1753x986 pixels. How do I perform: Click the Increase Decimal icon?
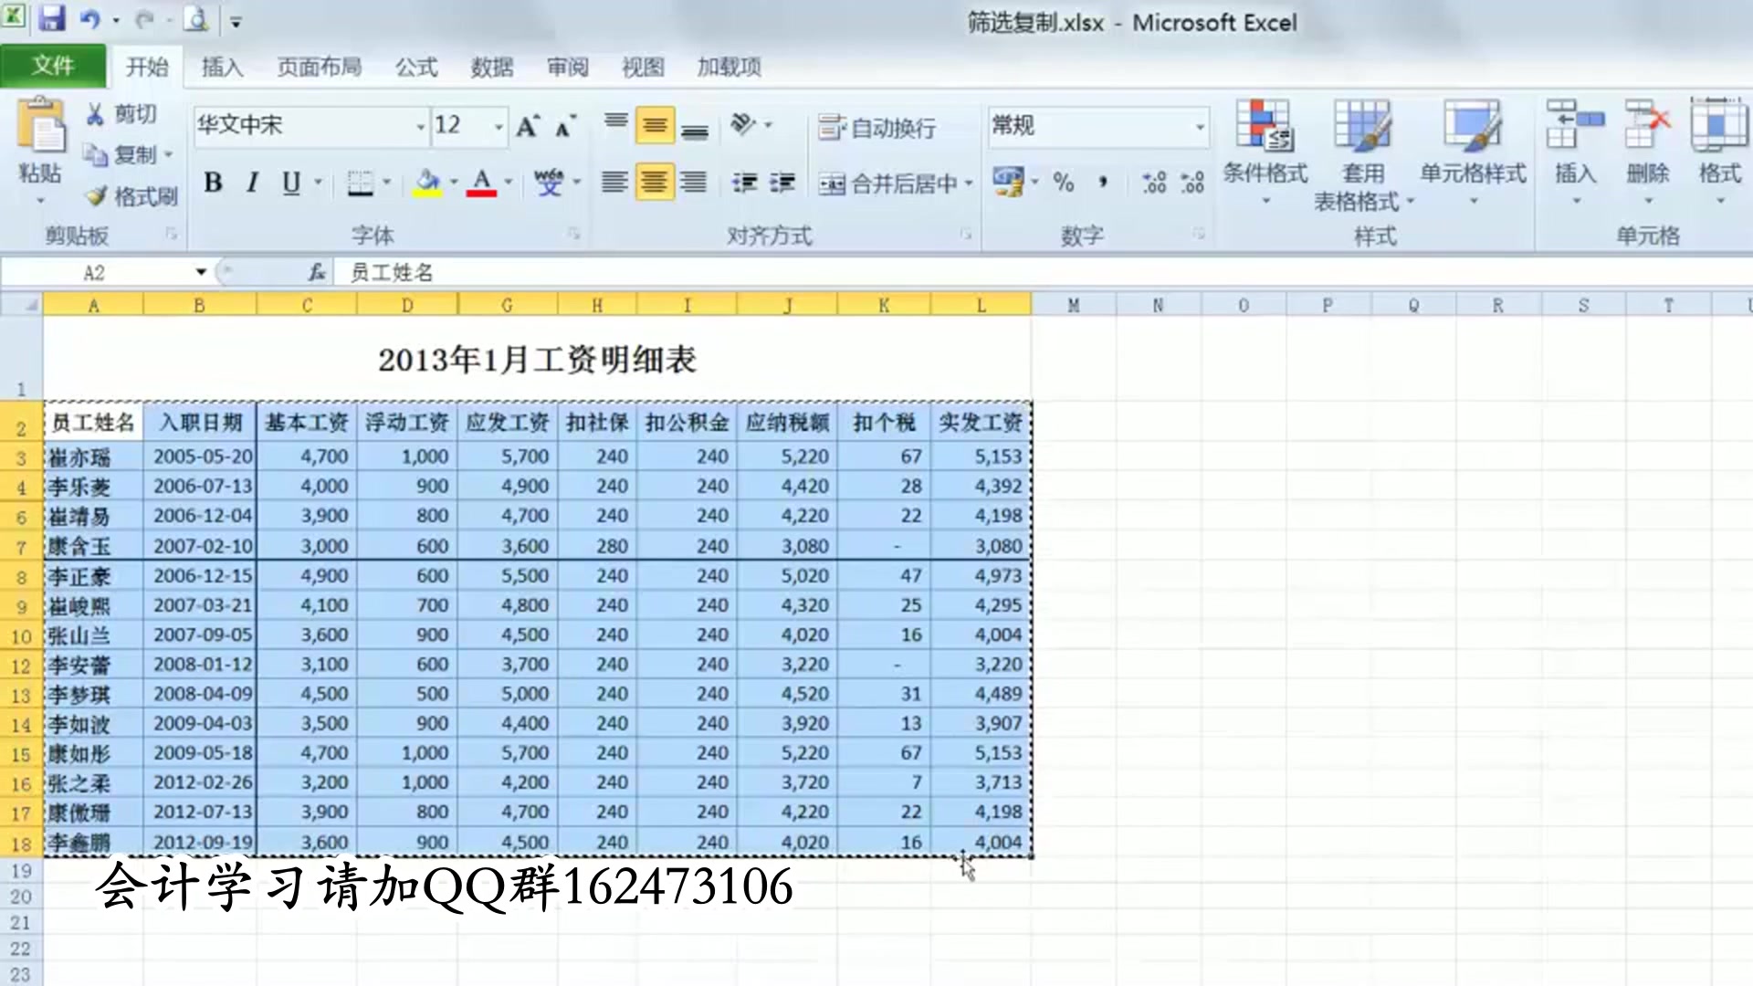tap(1152, 183)
